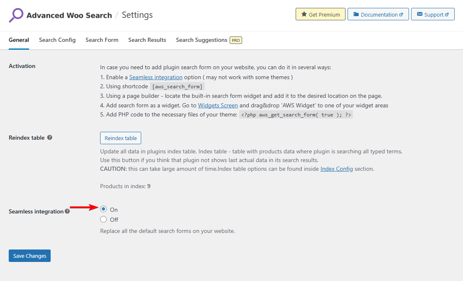Image resolution: width=463 pixels, height=281 pixels.
Task: Click the PRO badge beside Search Suggestions
Action: click(x=236, y=40)
